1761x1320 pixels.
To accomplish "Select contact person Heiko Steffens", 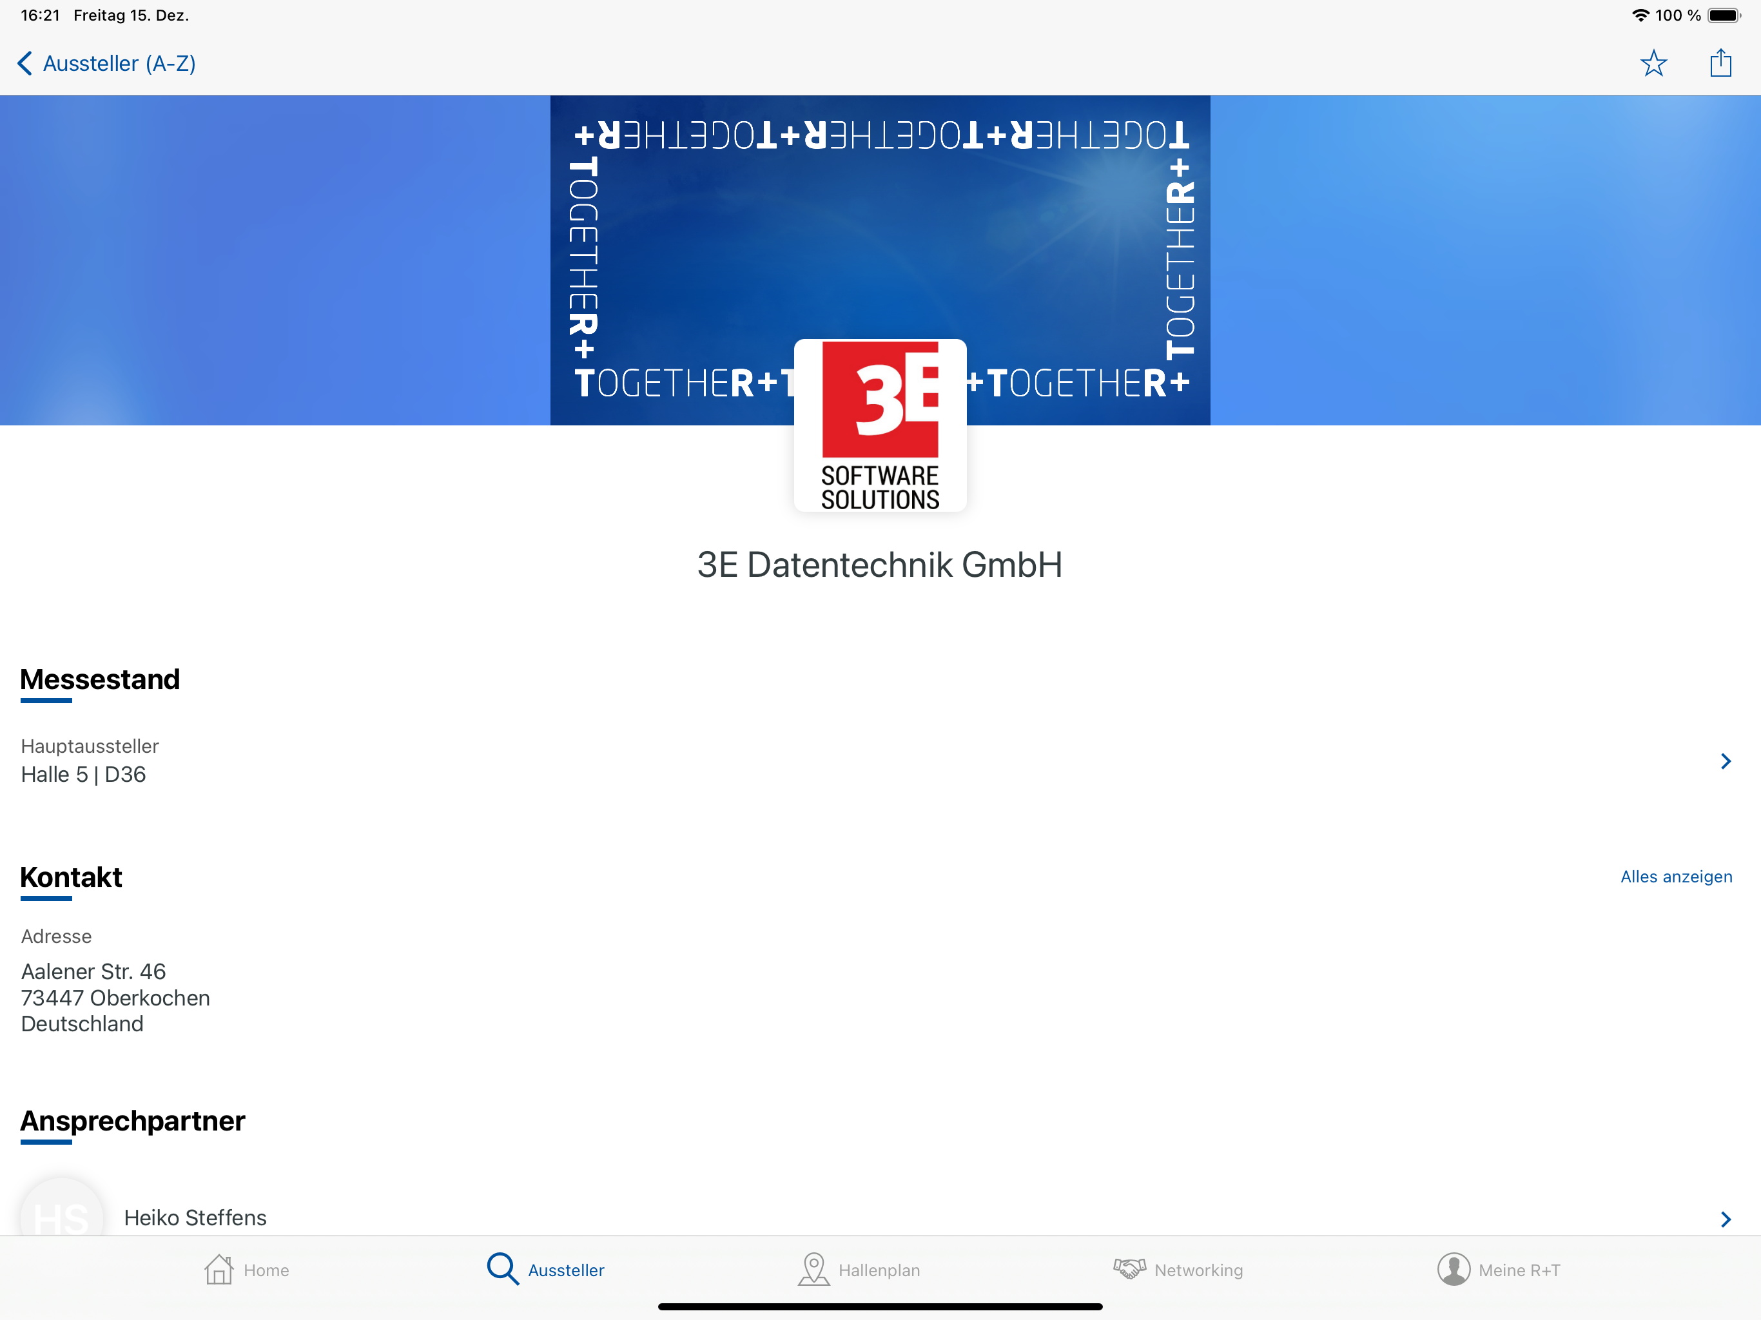I will click(x=195, y=1218).
